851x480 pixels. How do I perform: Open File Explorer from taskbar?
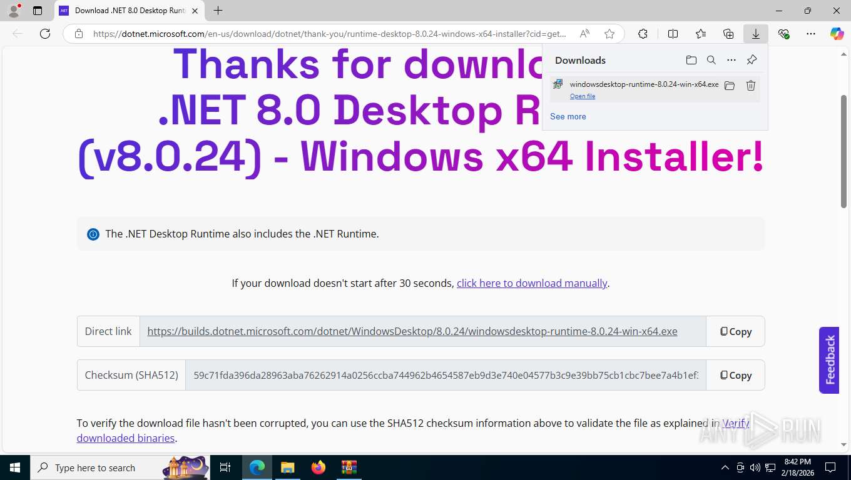tap(287, 467)
